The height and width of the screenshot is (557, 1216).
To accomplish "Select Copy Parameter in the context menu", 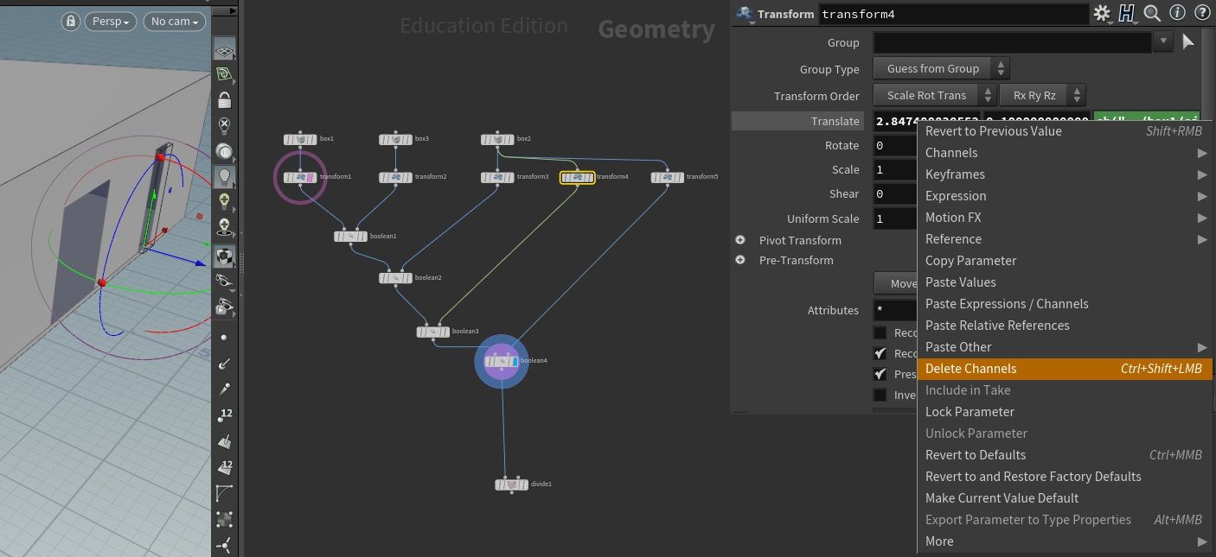I will coord(970,260).
